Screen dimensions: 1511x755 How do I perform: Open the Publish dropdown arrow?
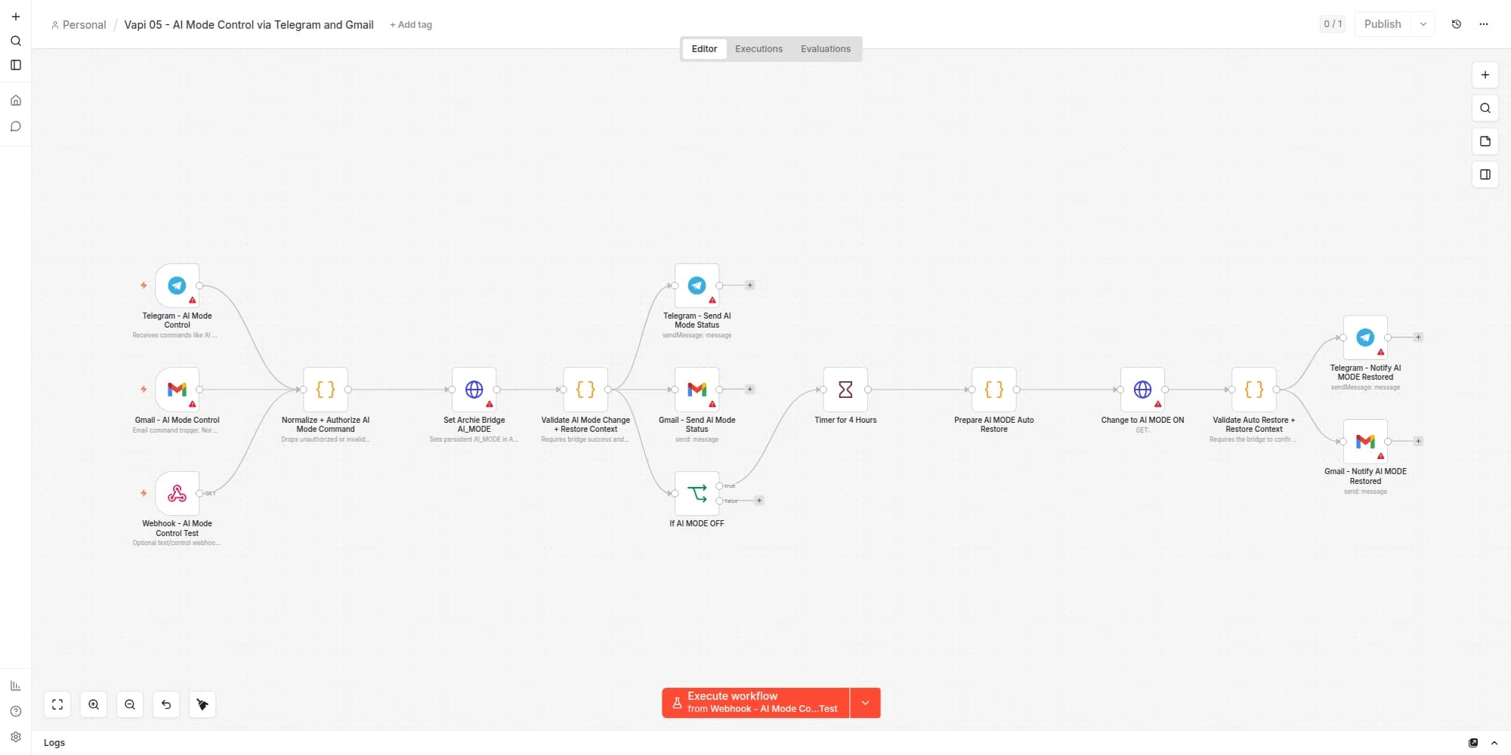1423,24
